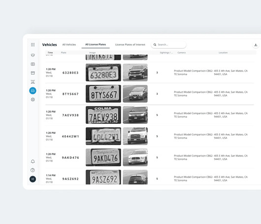Open plate crop image for 8TYS667

click(x=103, y=94)
